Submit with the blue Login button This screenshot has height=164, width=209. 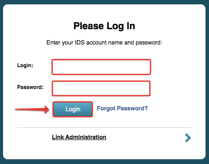[x=73, y=109]
